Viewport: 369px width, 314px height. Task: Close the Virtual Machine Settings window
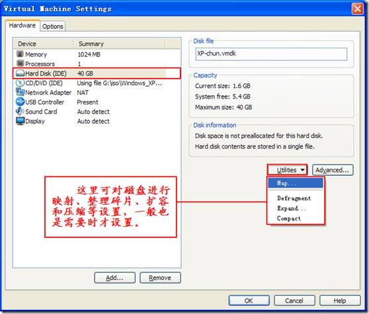(x=358, y=9)
